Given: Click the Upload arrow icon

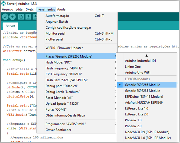Looking at the screenshot, I should coord(12,17).
